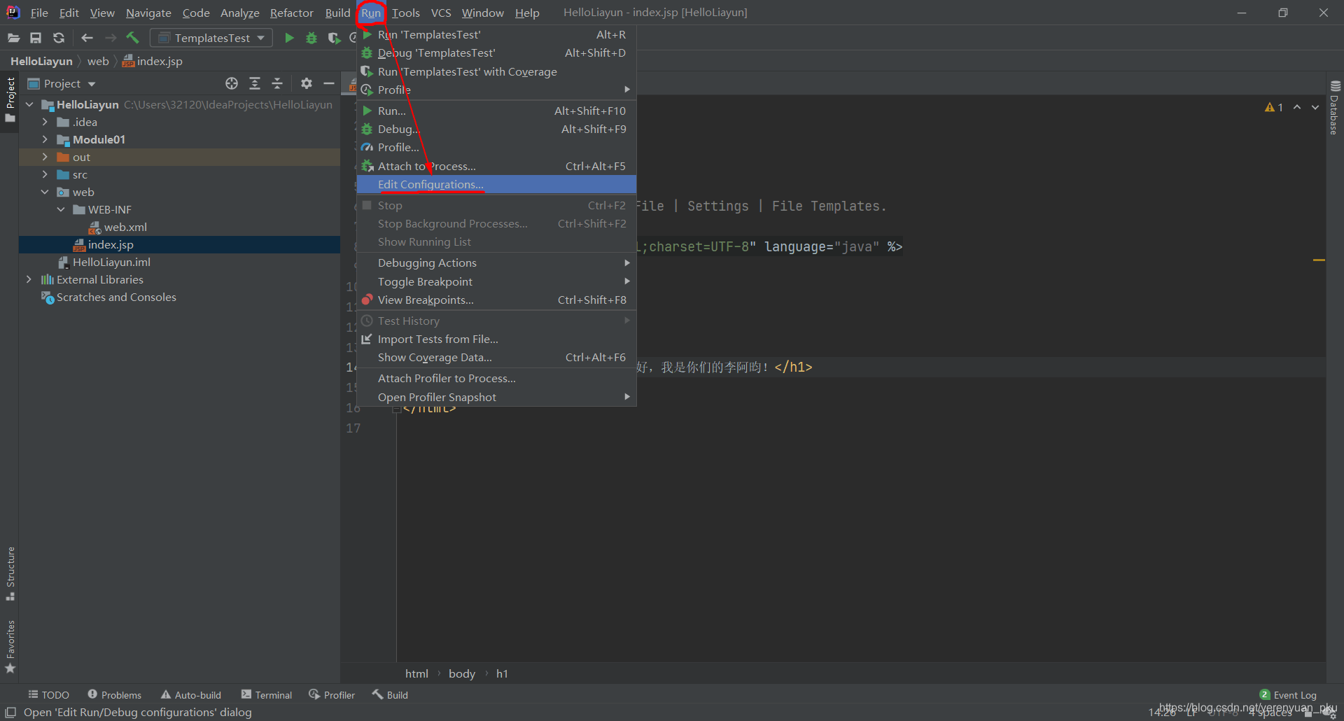Select Edit Configurations menu entry
Image resolution: width=1344 pixels, height=721 pixels.
pos(496,184)
